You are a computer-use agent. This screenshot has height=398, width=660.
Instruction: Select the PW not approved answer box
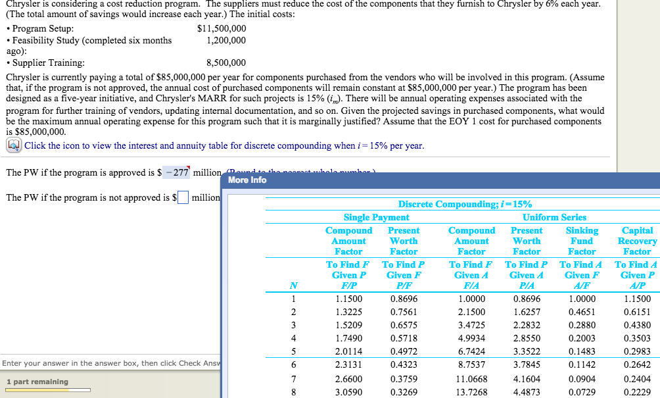pyautogui.click(x=183, y=197)
